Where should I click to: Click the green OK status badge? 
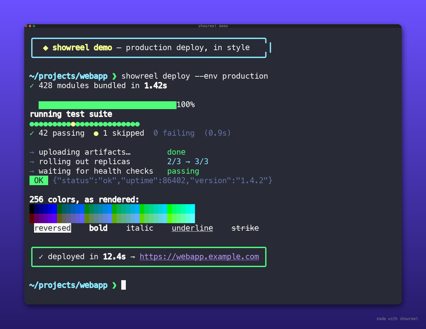[39, 181]
